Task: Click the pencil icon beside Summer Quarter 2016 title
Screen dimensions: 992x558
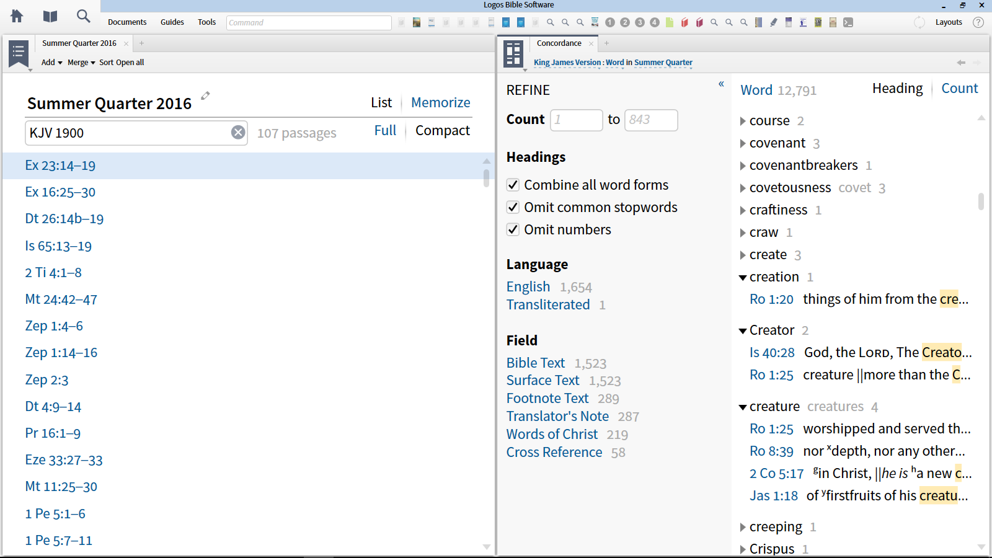Action: click(x=205, y=95)
